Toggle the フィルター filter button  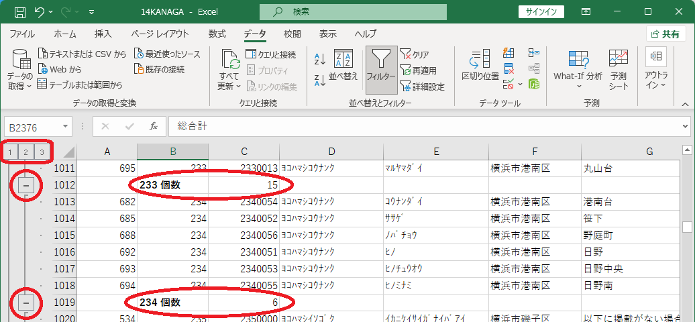pyautogui.click(x=382, y=70)
